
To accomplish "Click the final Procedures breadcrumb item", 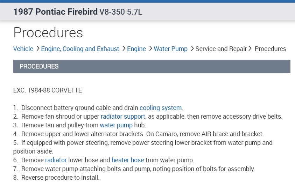I will click(x=270, y=49).
